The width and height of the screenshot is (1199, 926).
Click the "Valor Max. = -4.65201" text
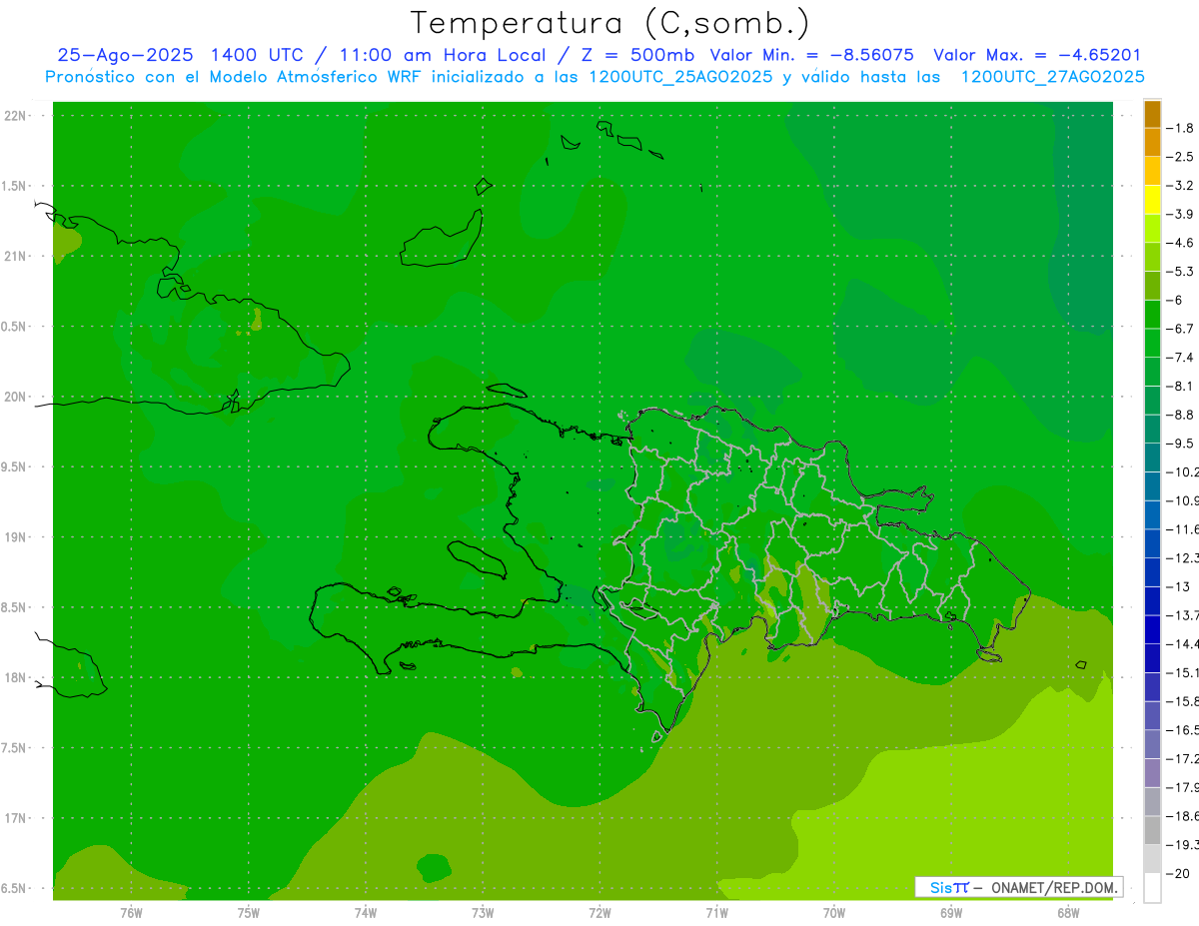click(1037, 55)
